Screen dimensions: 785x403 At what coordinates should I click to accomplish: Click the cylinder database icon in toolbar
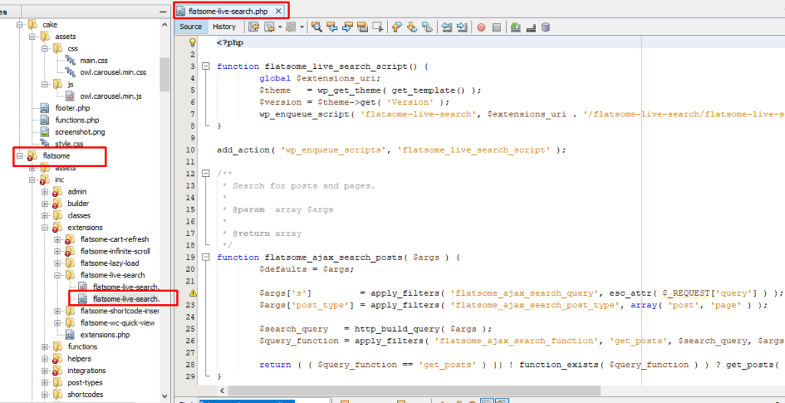546,27
